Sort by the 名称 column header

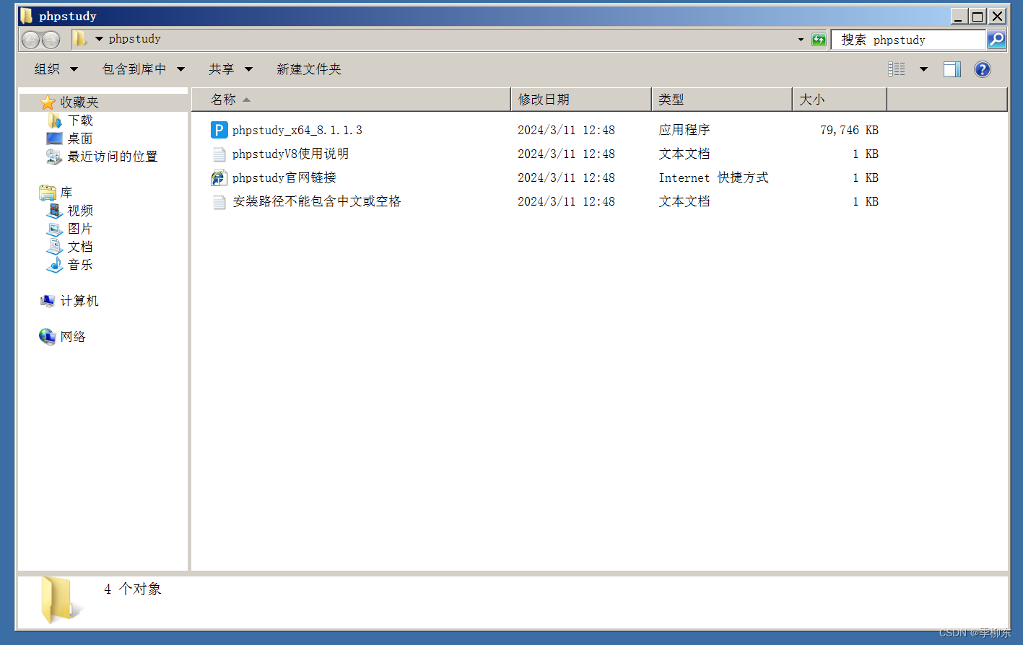pyautogui.click(x=351, y=100)
